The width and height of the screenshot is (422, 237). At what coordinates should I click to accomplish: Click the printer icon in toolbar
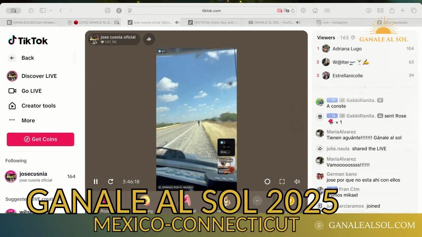pyautogui.click(x=107, y=11)
